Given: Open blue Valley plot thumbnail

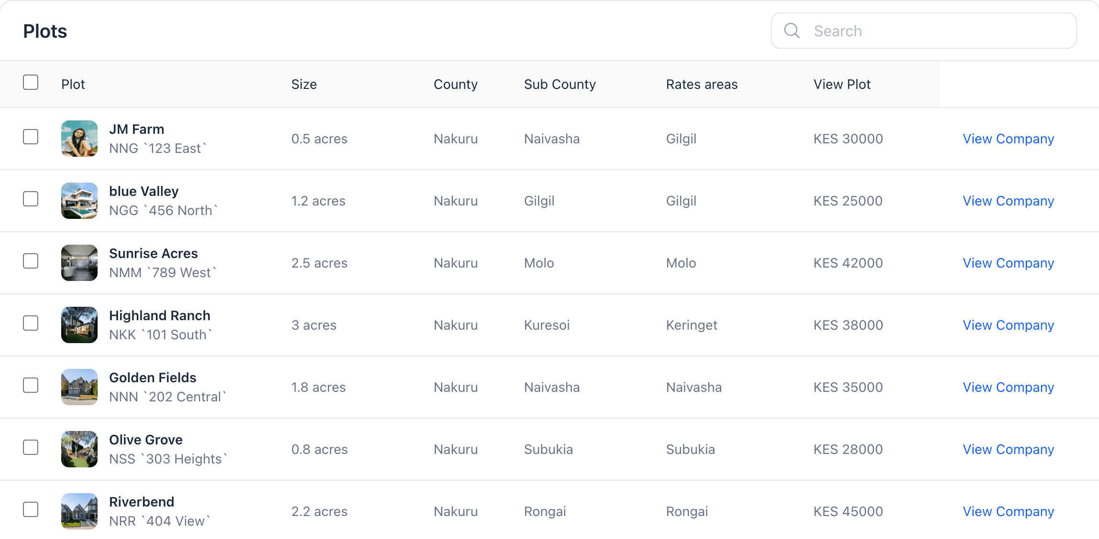Looking at the screenshot, I should pyautogui.click(x=79, y=201).
